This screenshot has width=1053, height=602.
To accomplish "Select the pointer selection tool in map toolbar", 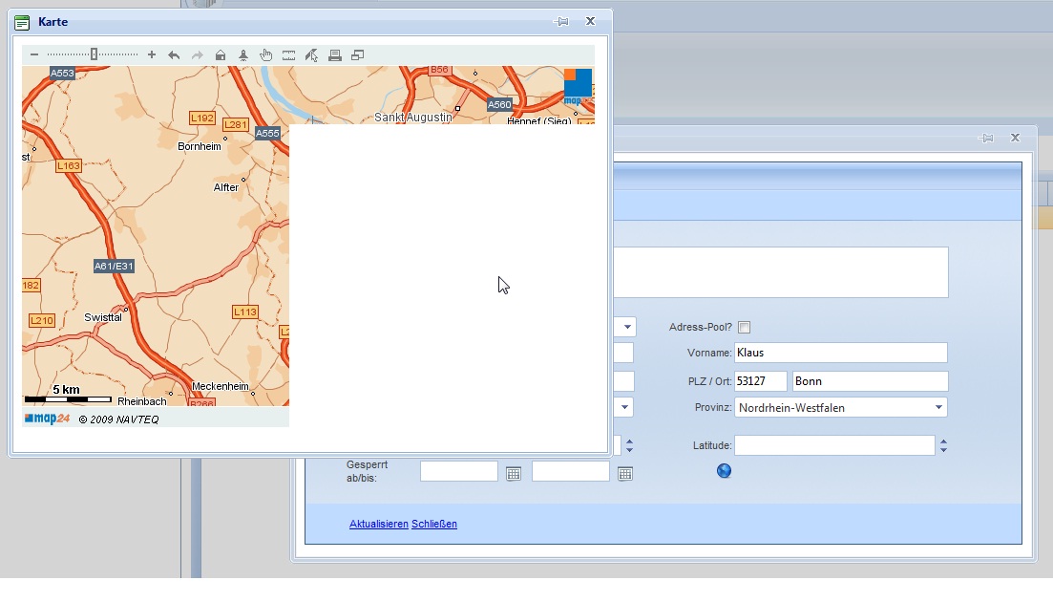I will click(311, 55).
